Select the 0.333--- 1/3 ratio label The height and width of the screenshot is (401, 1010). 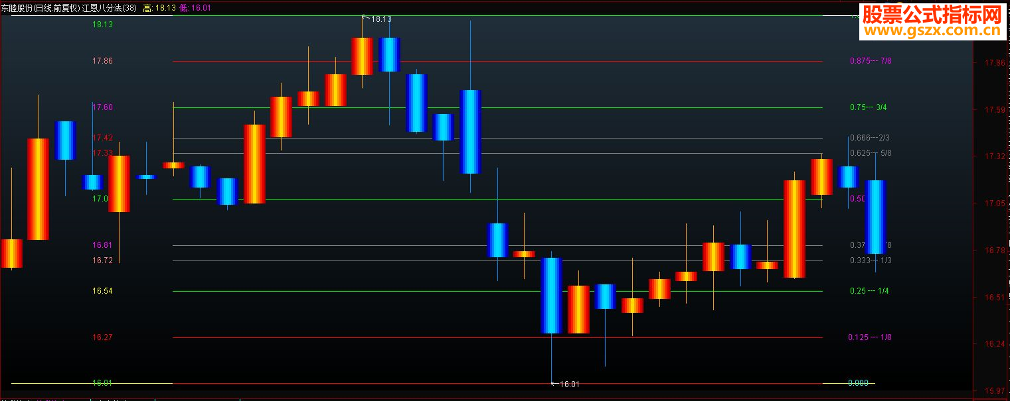[x=871, y=260]
